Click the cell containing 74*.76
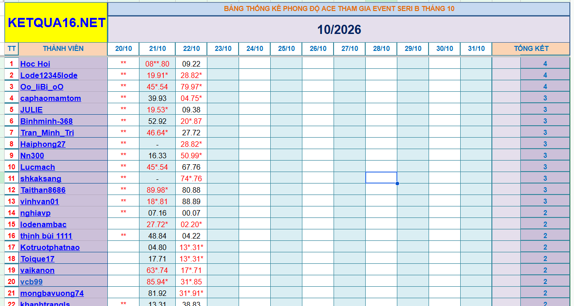 [x=191, y=178]
